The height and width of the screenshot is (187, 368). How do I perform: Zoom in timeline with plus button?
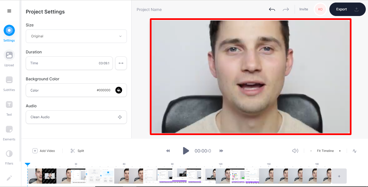pyautogui.click(x=340, y=151)
